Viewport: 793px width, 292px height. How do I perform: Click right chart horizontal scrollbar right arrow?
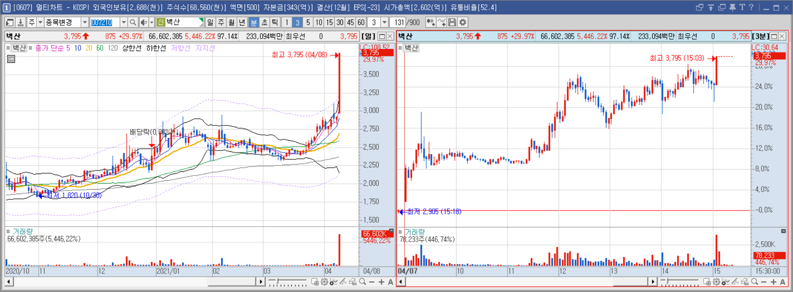tap(653, 282)
